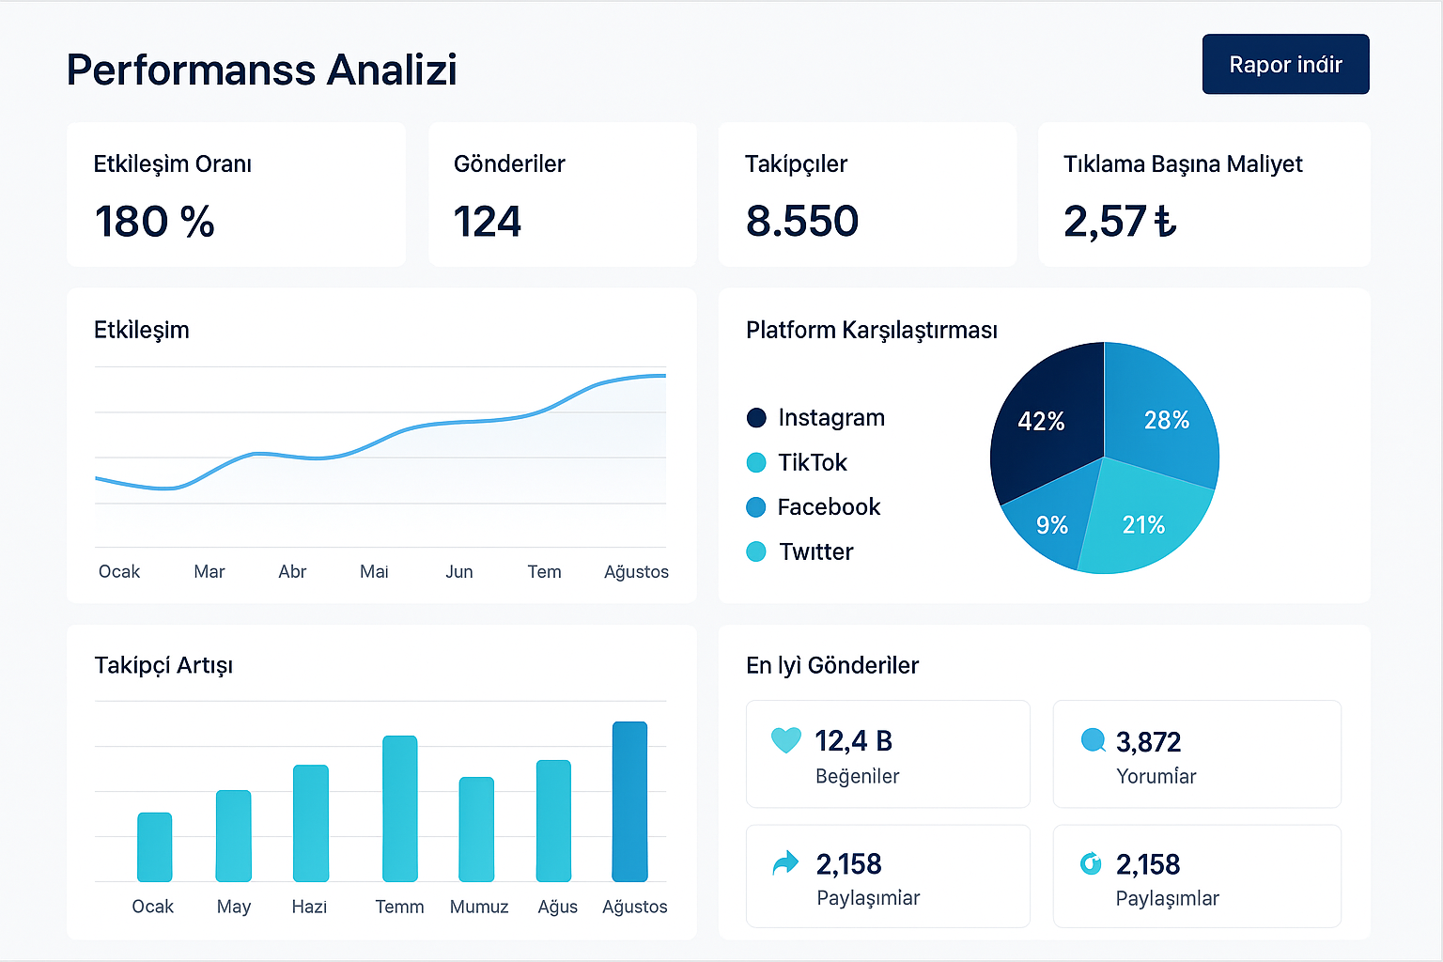Viewport: 1443px width, 962px height.
Task: Open the Takipçiler stat card
Action: (x=866, y=194)
